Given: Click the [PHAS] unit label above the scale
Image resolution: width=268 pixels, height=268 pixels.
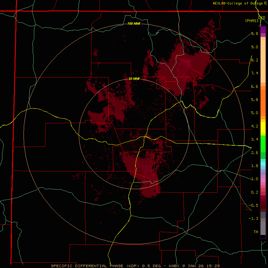Looking at the screenshot, I should click(252, 21).
